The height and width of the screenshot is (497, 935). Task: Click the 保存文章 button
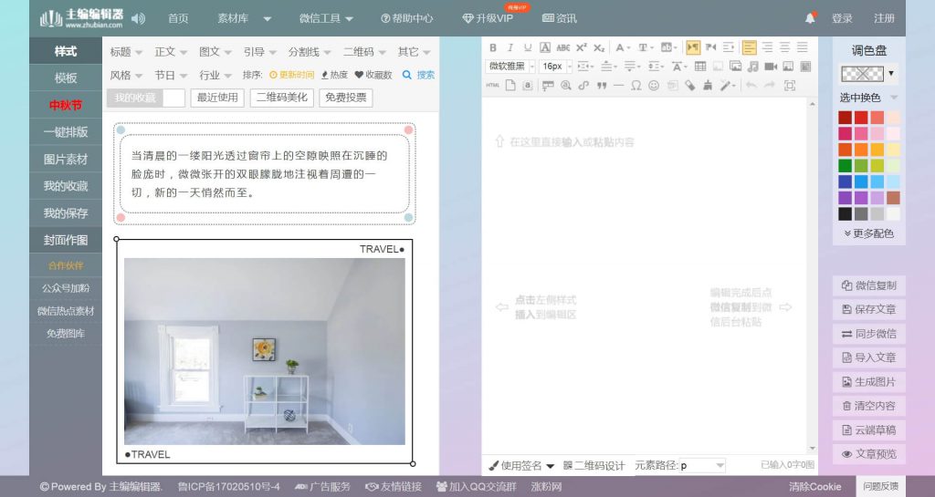(x=869, y=309)
